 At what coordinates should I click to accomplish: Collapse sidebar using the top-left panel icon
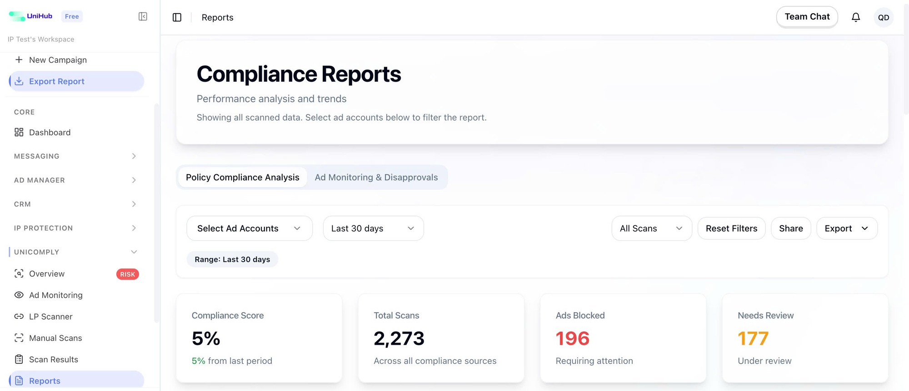[143, 17]
